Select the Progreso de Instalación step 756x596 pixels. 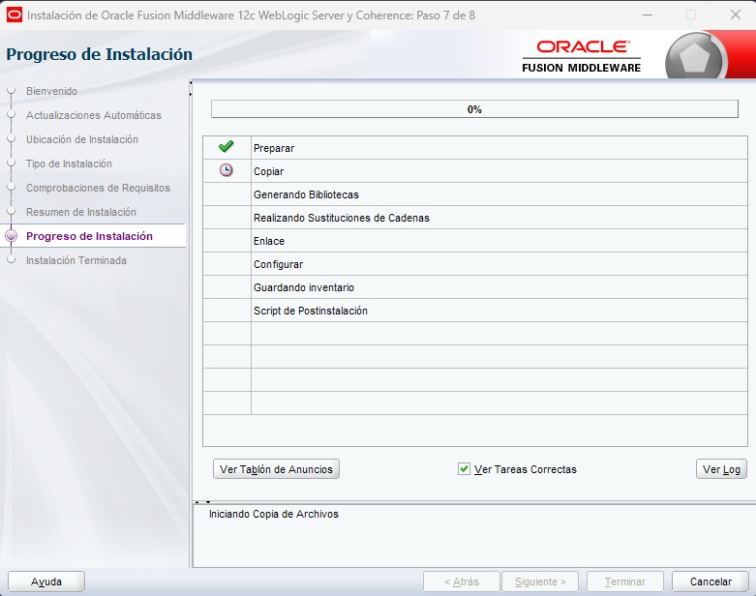[89, 236]
